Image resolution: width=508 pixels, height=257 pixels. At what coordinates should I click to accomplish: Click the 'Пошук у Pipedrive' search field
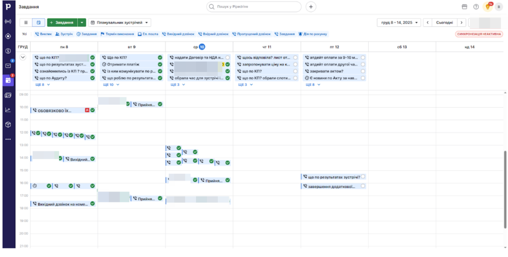254,7
